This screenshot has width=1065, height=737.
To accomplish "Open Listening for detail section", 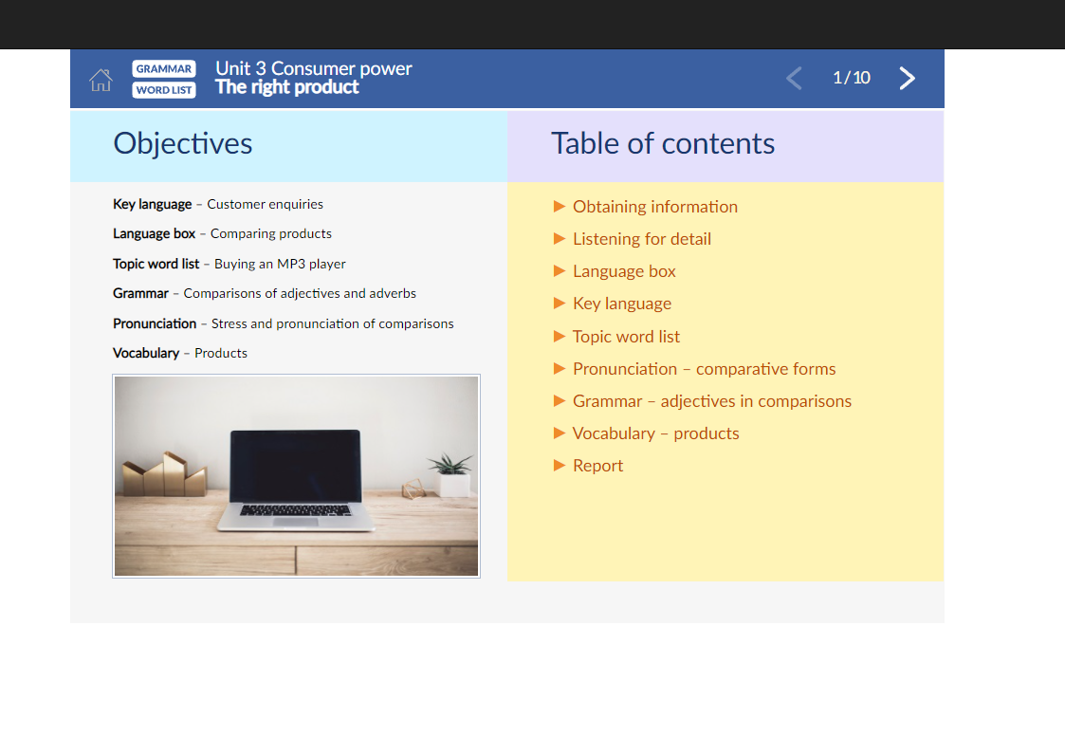I will 642,239.
